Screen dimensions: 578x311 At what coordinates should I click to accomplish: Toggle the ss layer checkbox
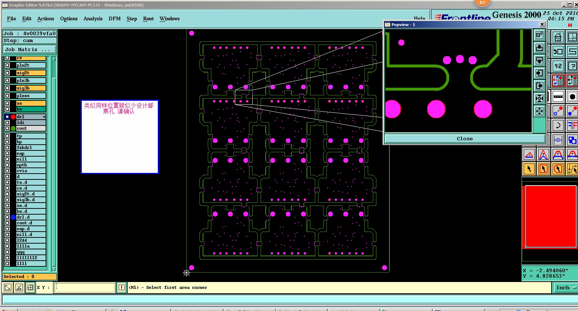pyautogui.click(x=7, y=103)
